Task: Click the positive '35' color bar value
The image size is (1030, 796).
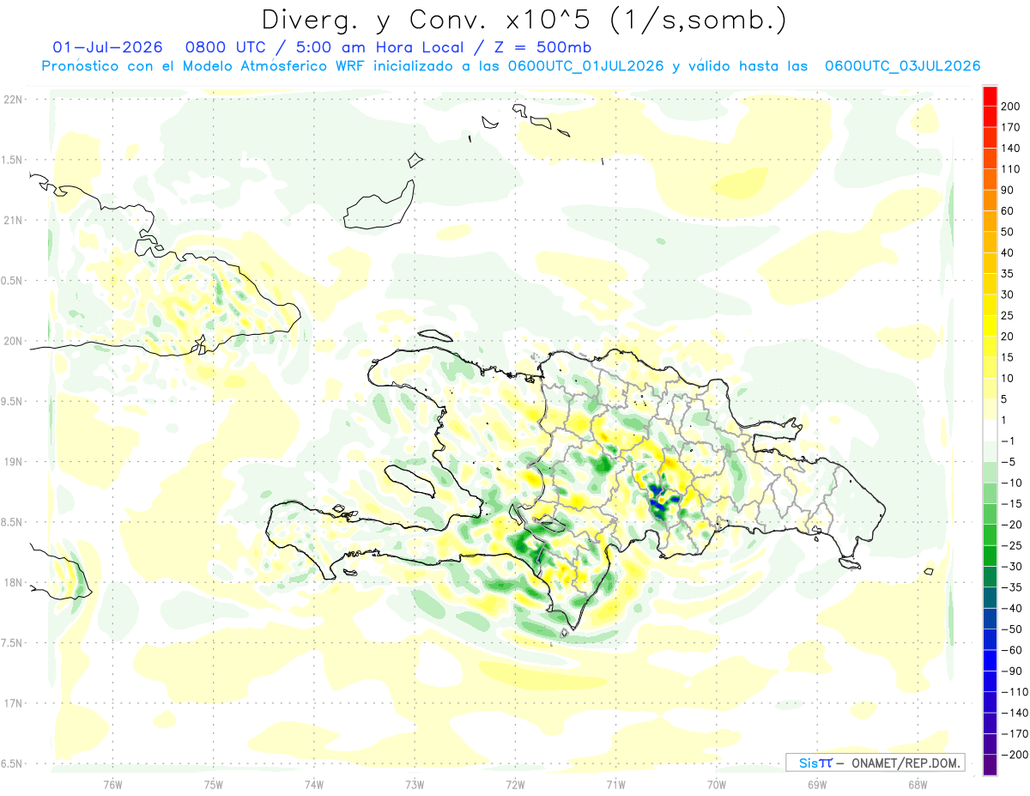Action: (x=1009, y=274)
